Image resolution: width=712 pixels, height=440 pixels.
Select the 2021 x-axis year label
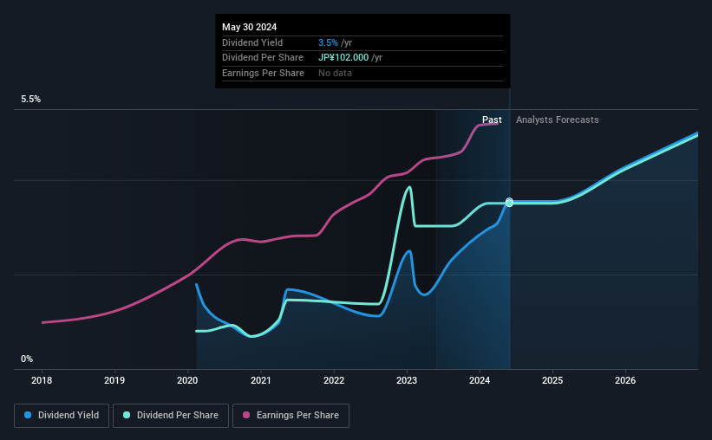(x=261, y=380)
